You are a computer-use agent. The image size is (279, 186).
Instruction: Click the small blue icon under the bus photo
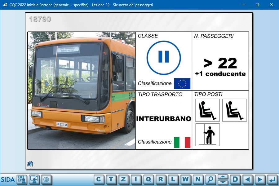tap(30, 164)
